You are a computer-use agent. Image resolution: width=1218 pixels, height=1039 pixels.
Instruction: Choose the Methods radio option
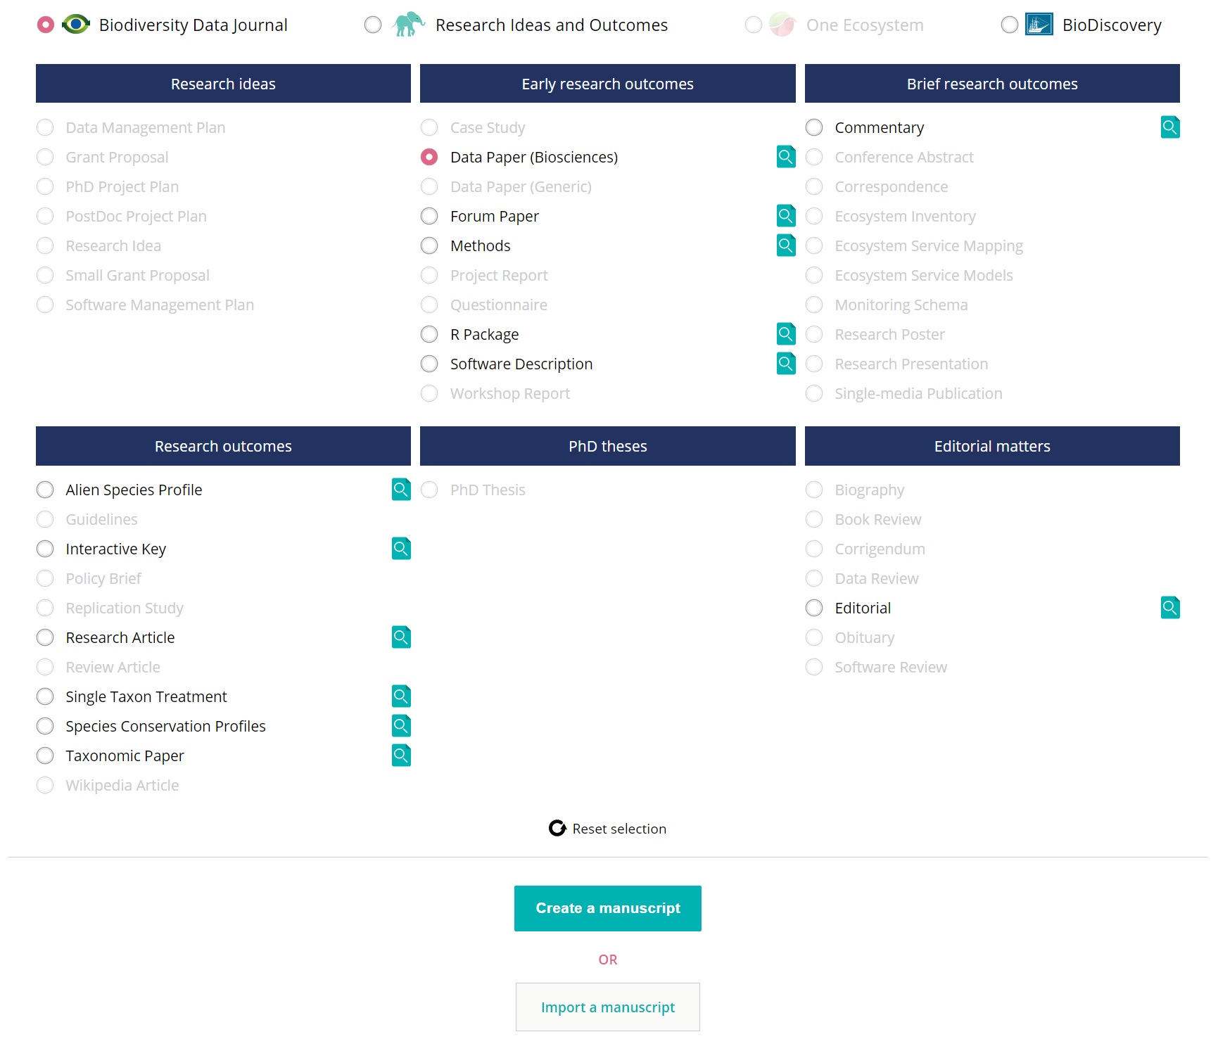click(429, 246)
